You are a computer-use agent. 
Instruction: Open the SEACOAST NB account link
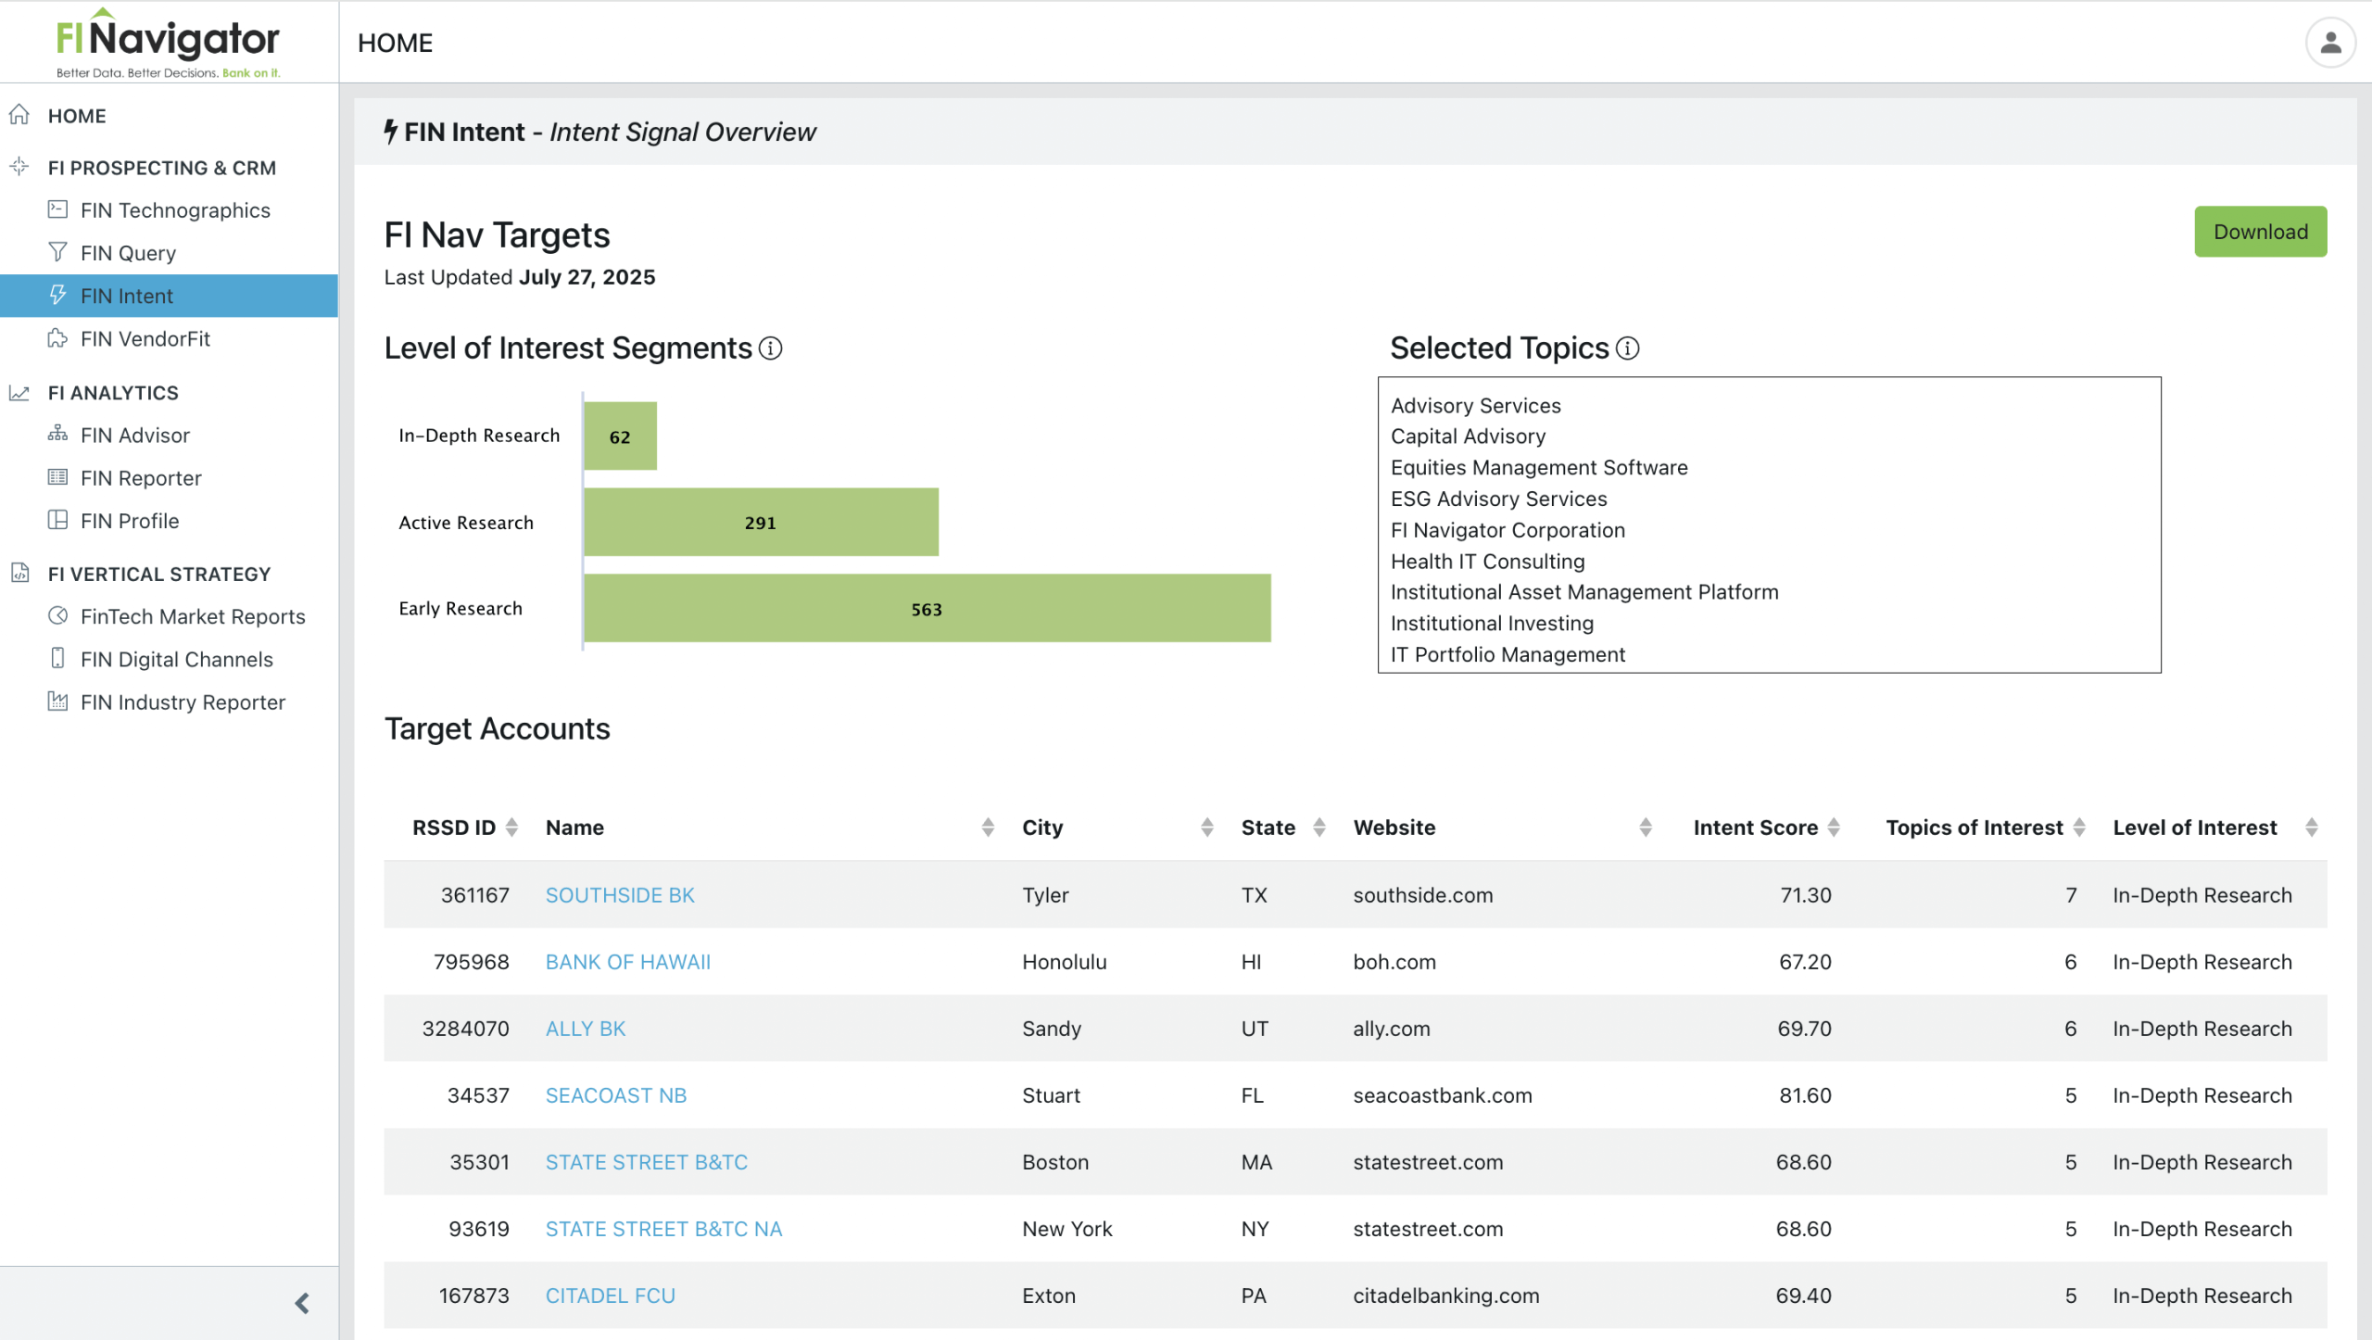616,1095
